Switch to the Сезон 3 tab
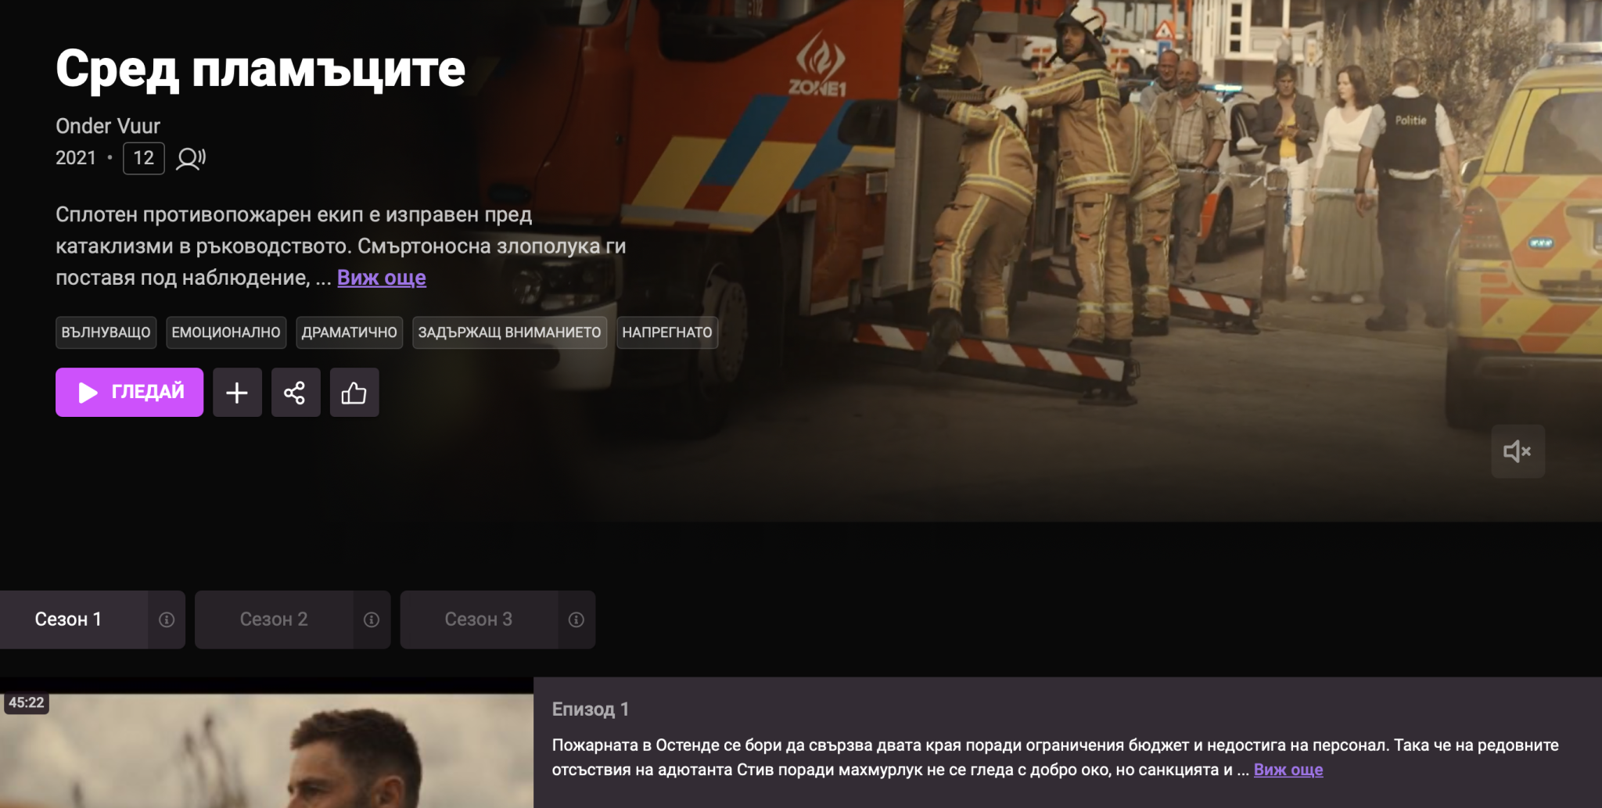Viewport: 1602px width, 808px height. pos(479,619)
